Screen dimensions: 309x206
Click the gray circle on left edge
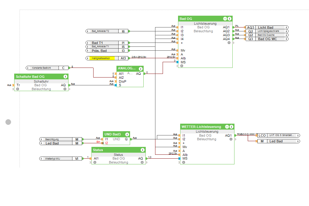(x=8, y=122)
